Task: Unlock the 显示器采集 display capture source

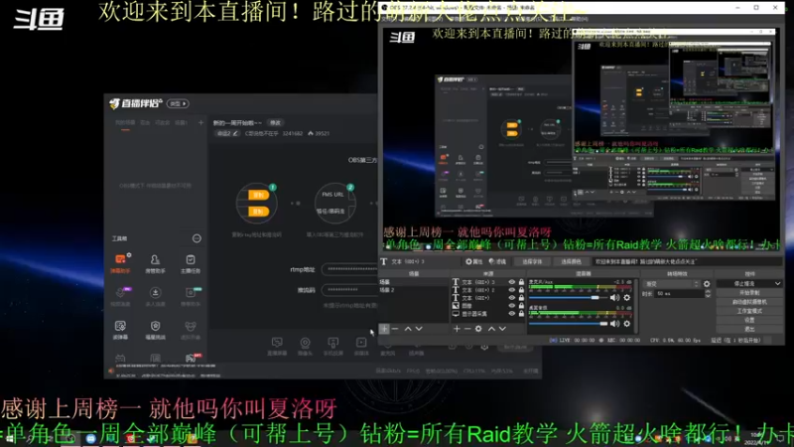Action: click(521, 314)
